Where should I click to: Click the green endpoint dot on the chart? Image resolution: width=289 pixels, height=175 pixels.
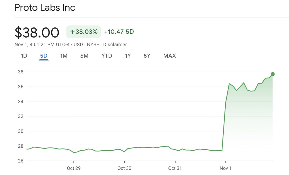click(x=273, y=74)
